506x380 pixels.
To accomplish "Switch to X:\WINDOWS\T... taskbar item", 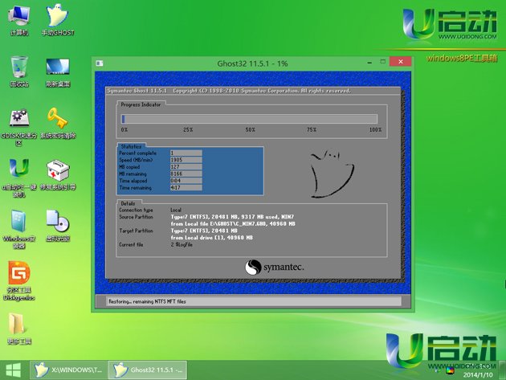I will [69, 370].
